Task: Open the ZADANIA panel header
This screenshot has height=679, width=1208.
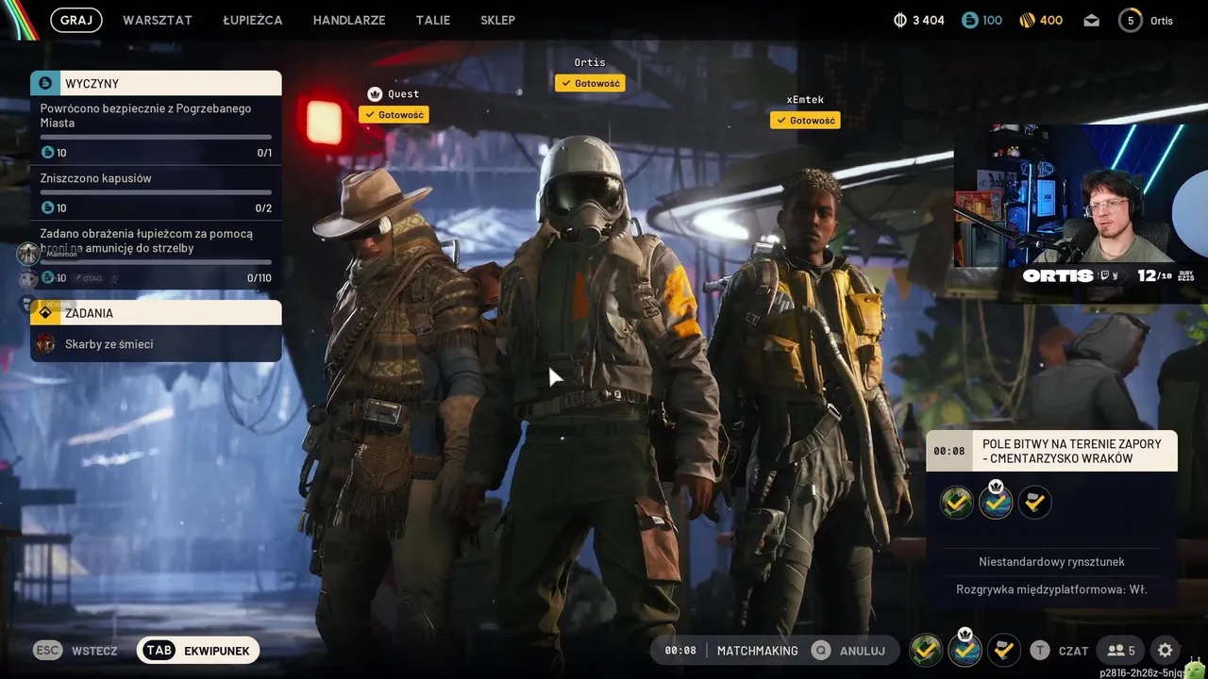Action: 156,313
